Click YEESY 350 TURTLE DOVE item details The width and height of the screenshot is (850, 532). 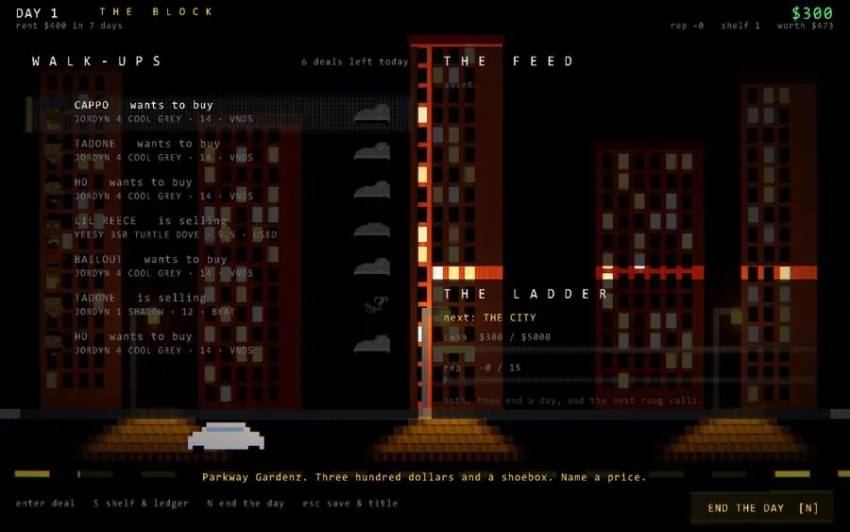pyautogui.click(x=176, y=235)
